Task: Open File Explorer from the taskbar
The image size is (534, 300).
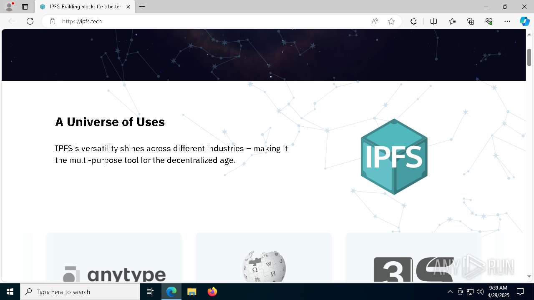Action: [x=191, y=292]
